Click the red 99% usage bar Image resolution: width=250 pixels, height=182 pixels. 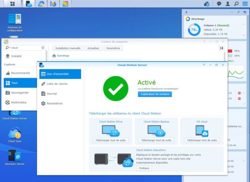click(x=230, y=51)
